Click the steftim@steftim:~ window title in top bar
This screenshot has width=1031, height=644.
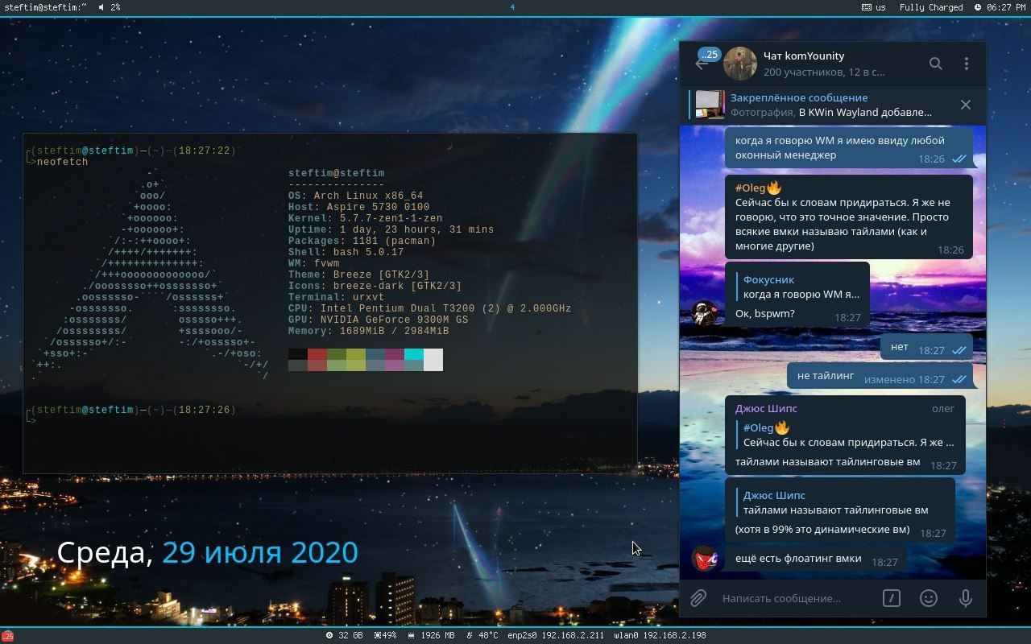click(45, 6)
